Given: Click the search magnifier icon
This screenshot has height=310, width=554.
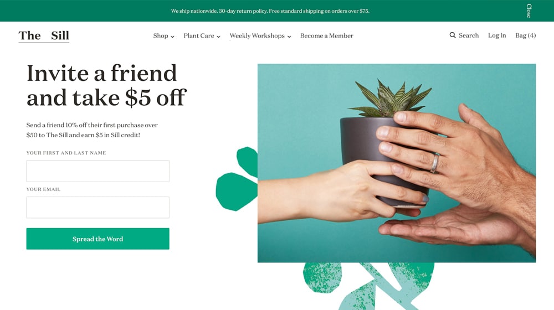Looking at the screenshot, I should (452, 35).
